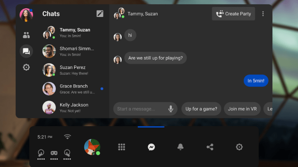
Task: Click the "Are we still up for playing?" message
Action: click(x=155, y=58)
